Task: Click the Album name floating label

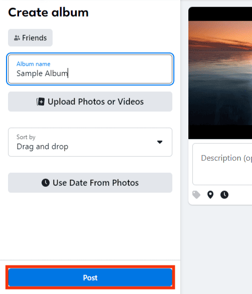Action: tap(34, 64)
